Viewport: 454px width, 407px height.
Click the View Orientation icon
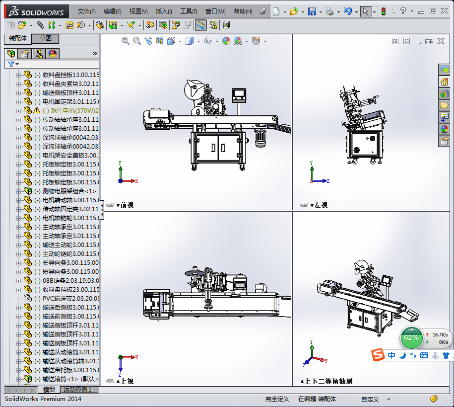pyautogui.click(x=171, y=41)
